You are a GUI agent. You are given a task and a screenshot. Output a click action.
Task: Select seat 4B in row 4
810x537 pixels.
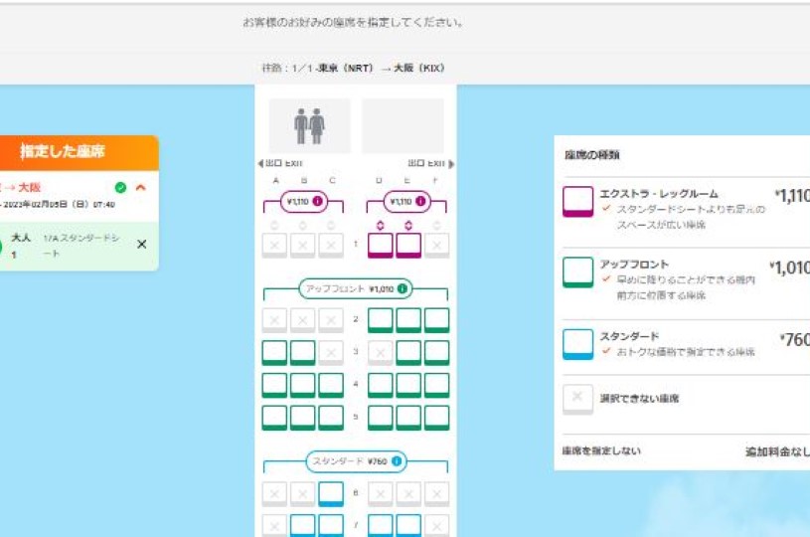[x=303, y=385]
